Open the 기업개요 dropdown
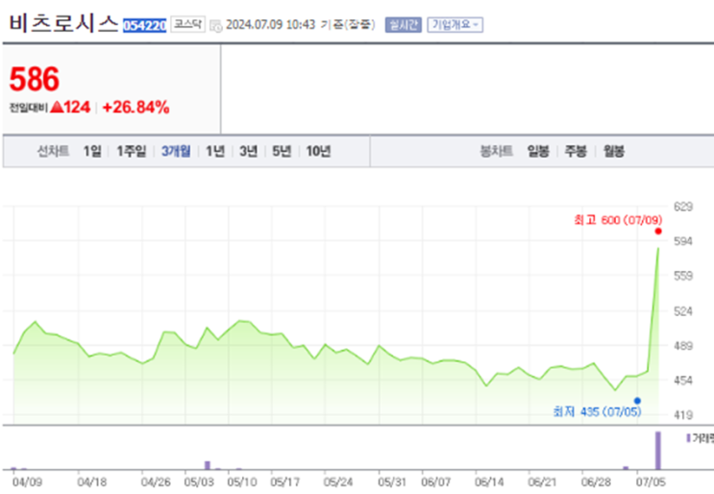The height and width of the screenshot is (494, 714). coord(455,25)
